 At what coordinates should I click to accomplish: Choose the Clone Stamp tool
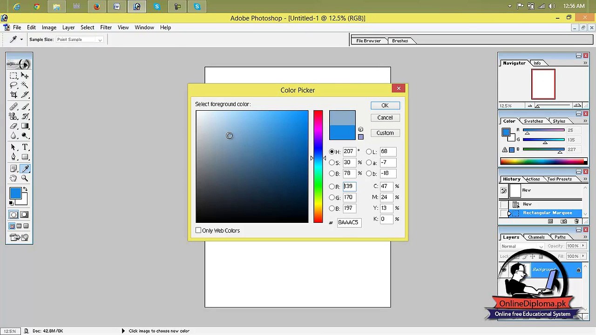point(14,116)
